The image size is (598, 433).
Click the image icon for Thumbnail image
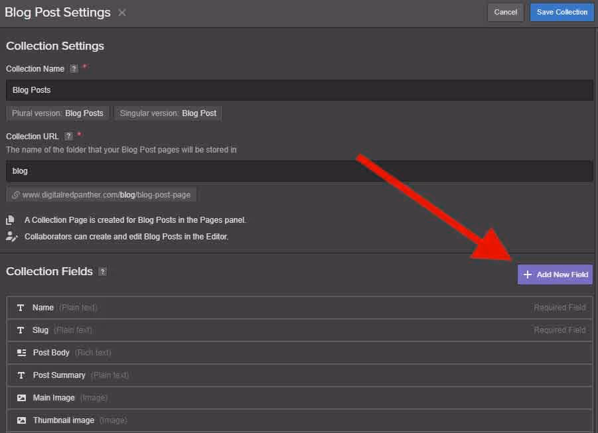coord(21,420)
